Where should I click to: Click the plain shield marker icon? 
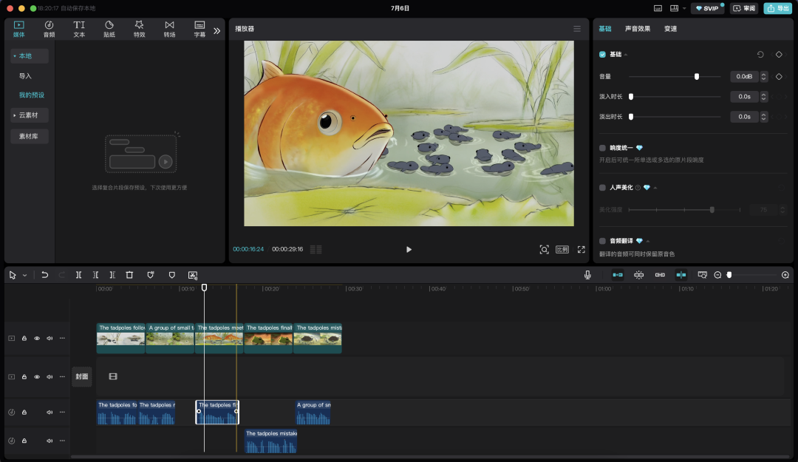[172, 275]
